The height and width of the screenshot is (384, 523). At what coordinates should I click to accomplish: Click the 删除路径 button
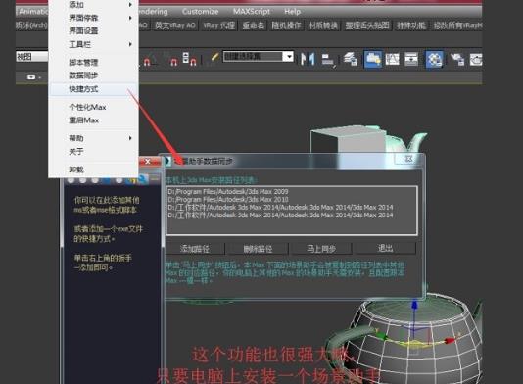(258, 249)
